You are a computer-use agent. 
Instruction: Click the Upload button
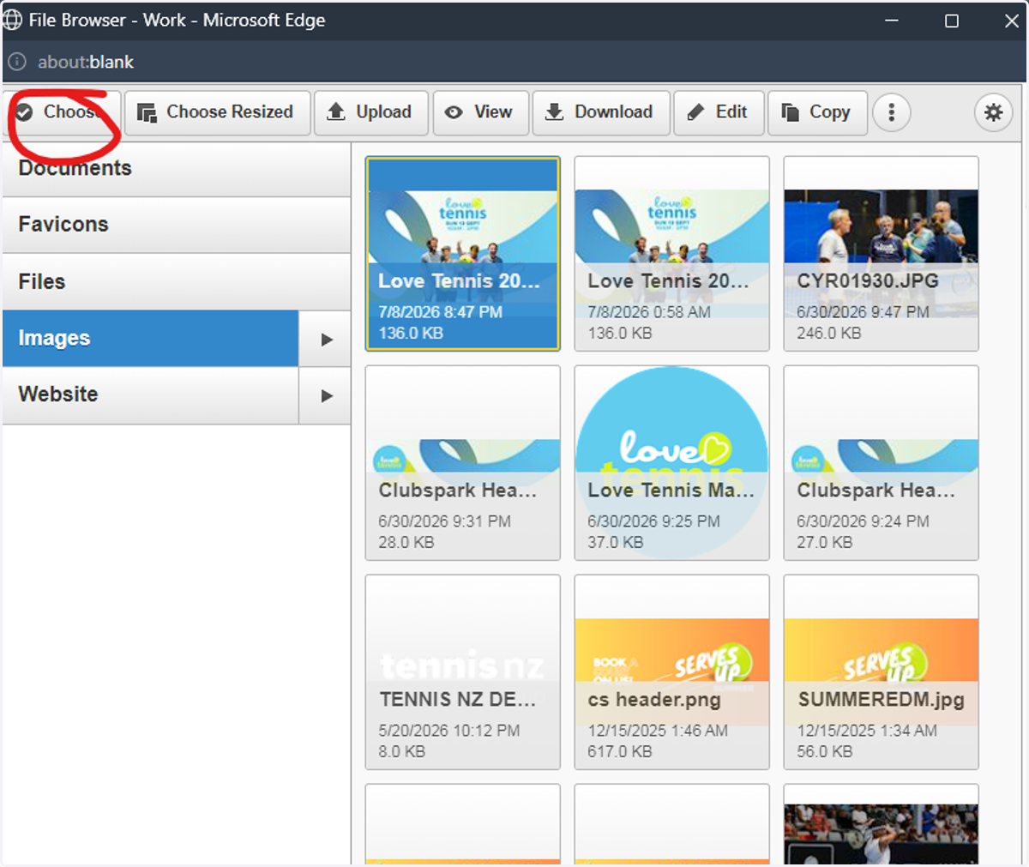click(370, 112)
